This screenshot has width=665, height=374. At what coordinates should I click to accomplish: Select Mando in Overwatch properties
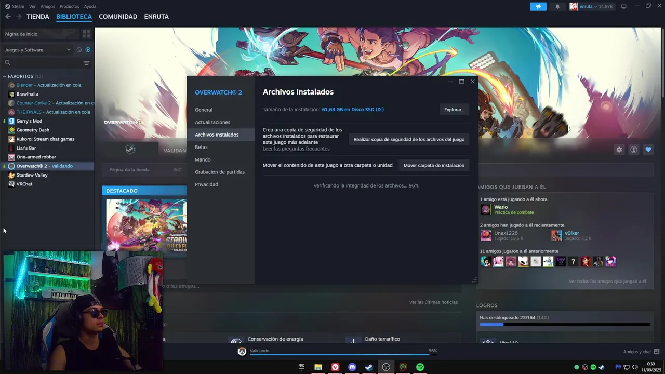[x=221, y=159]
